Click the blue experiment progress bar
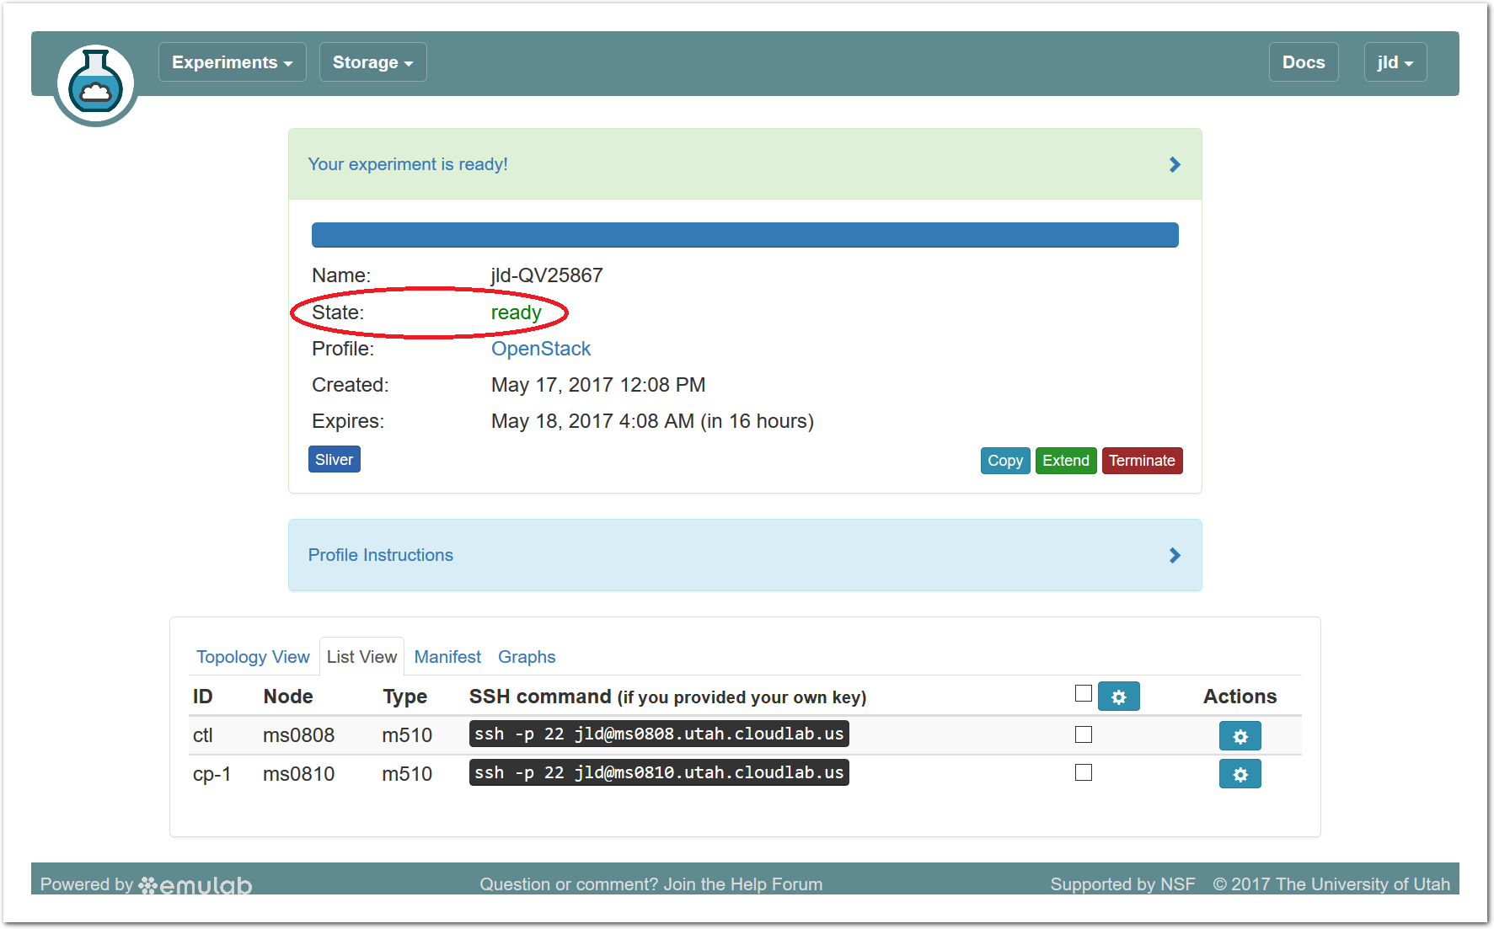This screenshot has height=929, width=1494. [745, 235]
